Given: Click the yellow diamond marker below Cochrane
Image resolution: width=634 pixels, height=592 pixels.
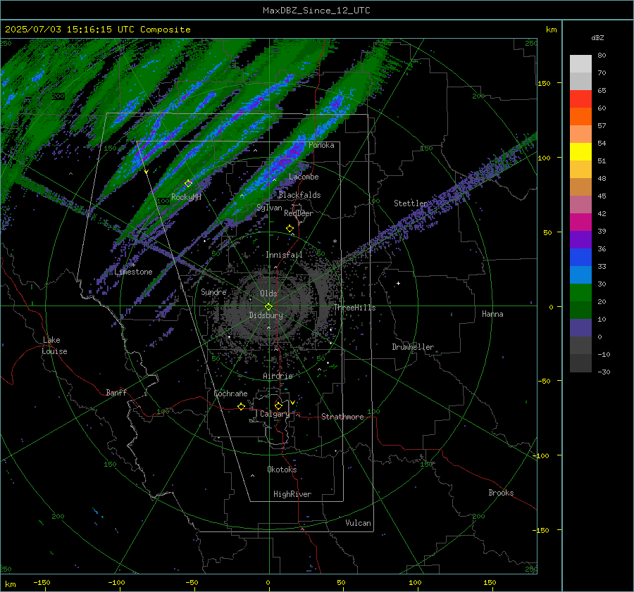Looking at the screenshot, I should (242, 407).
